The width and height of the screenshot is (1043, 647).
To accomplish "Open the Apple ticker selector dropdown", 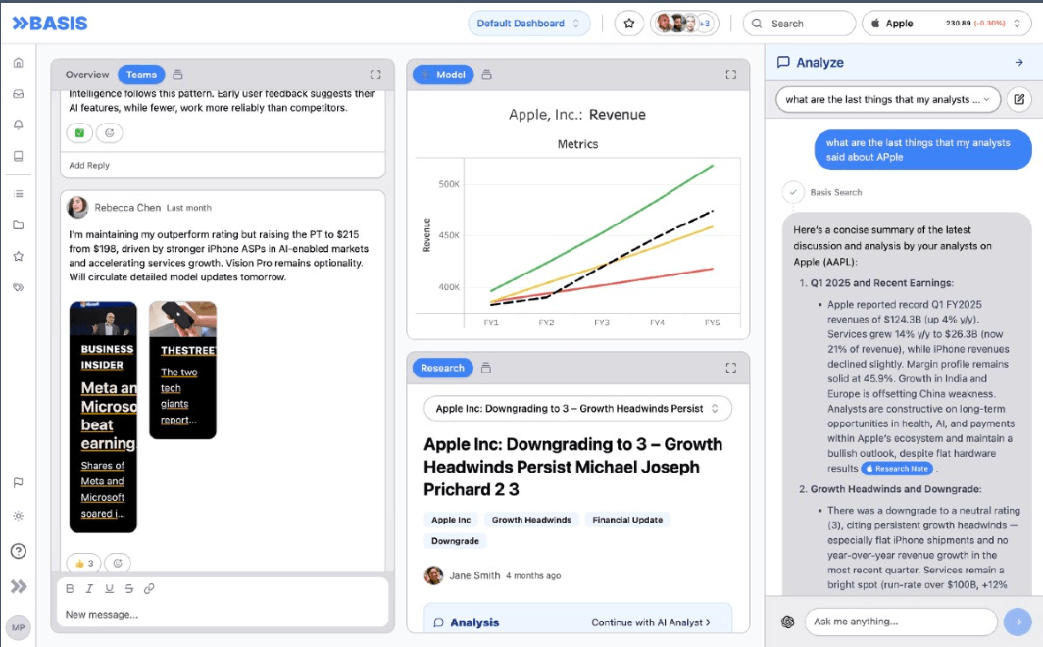I will point(947,24).
